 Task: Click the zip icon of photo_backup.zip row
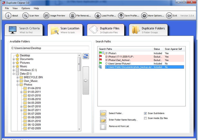click(x=100, y=67)
